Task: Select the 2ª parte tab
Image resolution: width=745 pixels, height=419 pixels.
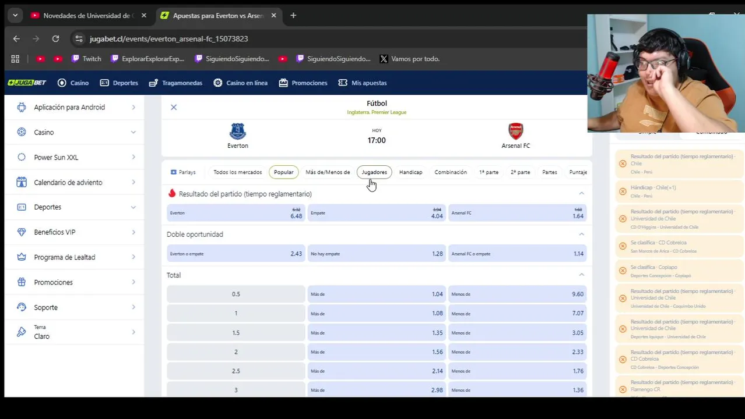Action: point(520,172)
